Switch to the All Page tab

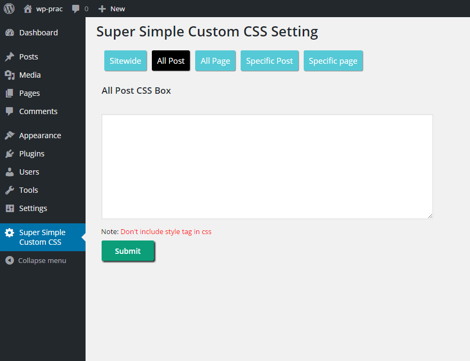coord(215,61)
